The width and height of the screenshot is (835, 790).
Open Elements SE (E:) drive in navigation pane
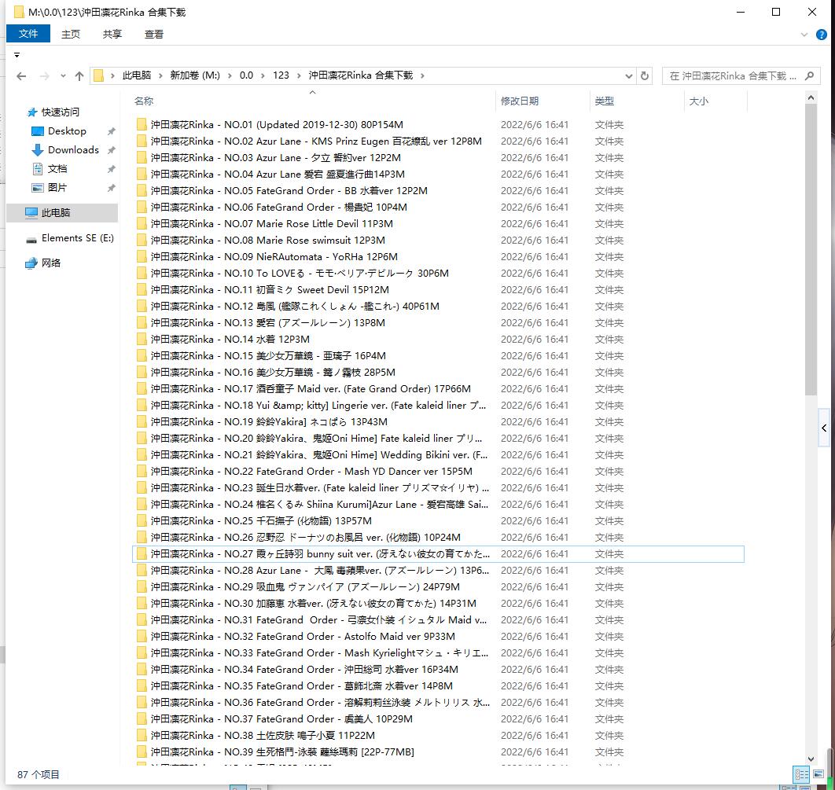pos(77,238)
